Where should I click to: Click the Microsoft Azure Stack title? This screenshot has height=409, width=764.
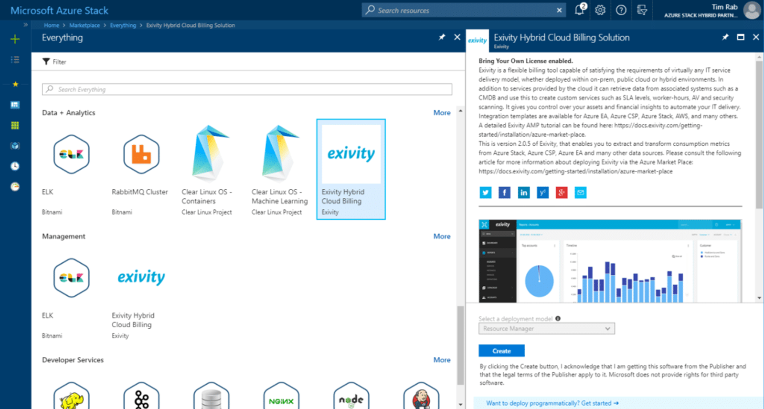59,11
